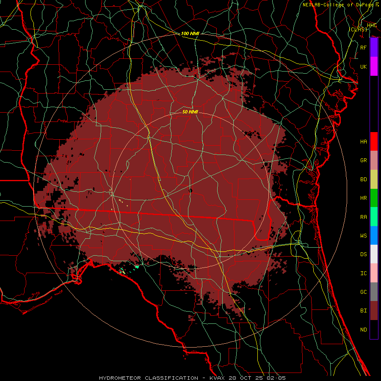Click the white DS legend swatch
381x381 pixels.
(374, 254)
